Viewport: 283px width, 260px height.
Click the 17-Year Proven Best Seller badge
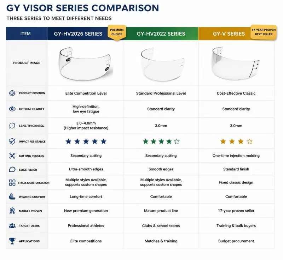click(x=264, y=32)
